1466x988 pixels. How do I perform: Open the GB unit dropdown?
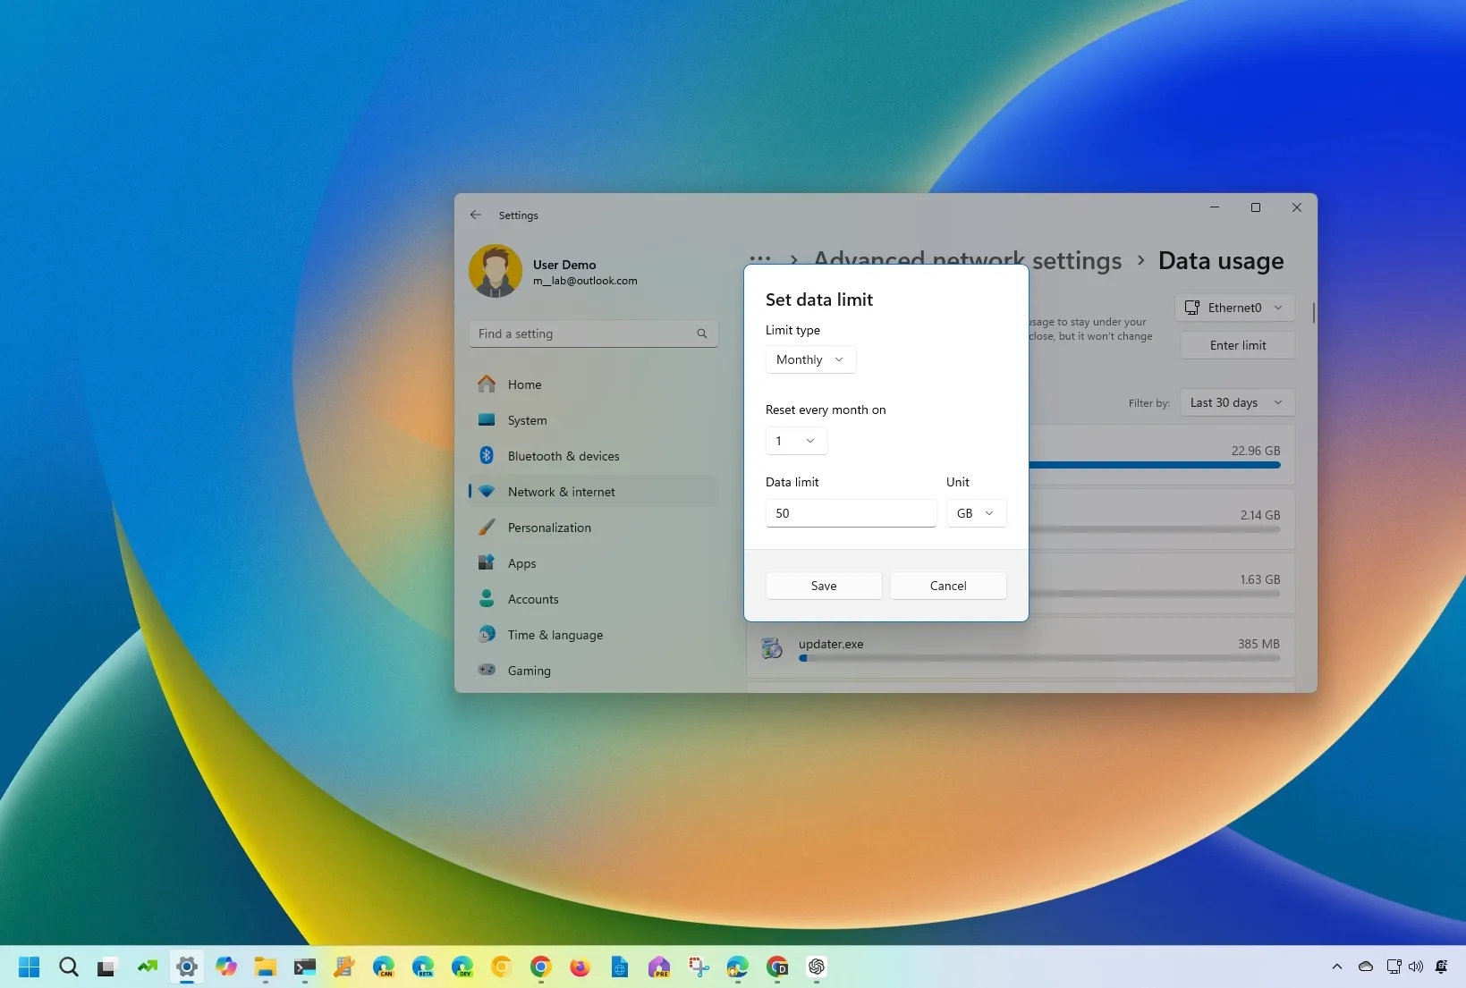[976, 513]
